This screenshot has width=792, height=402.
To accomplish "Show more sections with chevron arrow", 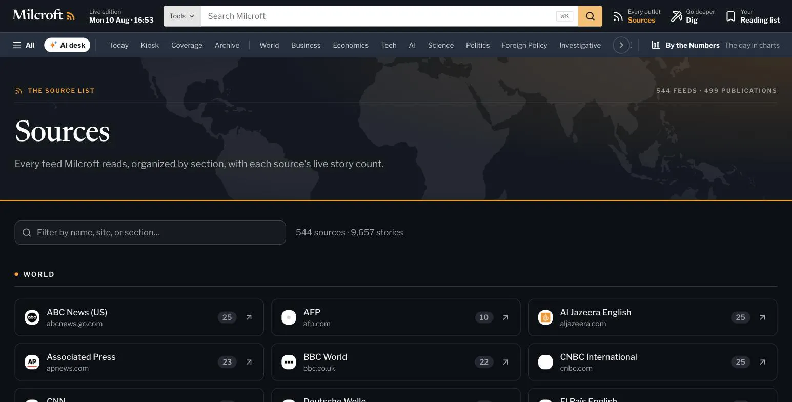I will coord(621,45).
